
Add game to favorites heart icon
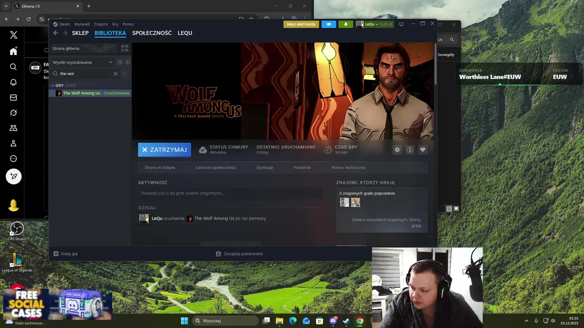tap(422, 149)
